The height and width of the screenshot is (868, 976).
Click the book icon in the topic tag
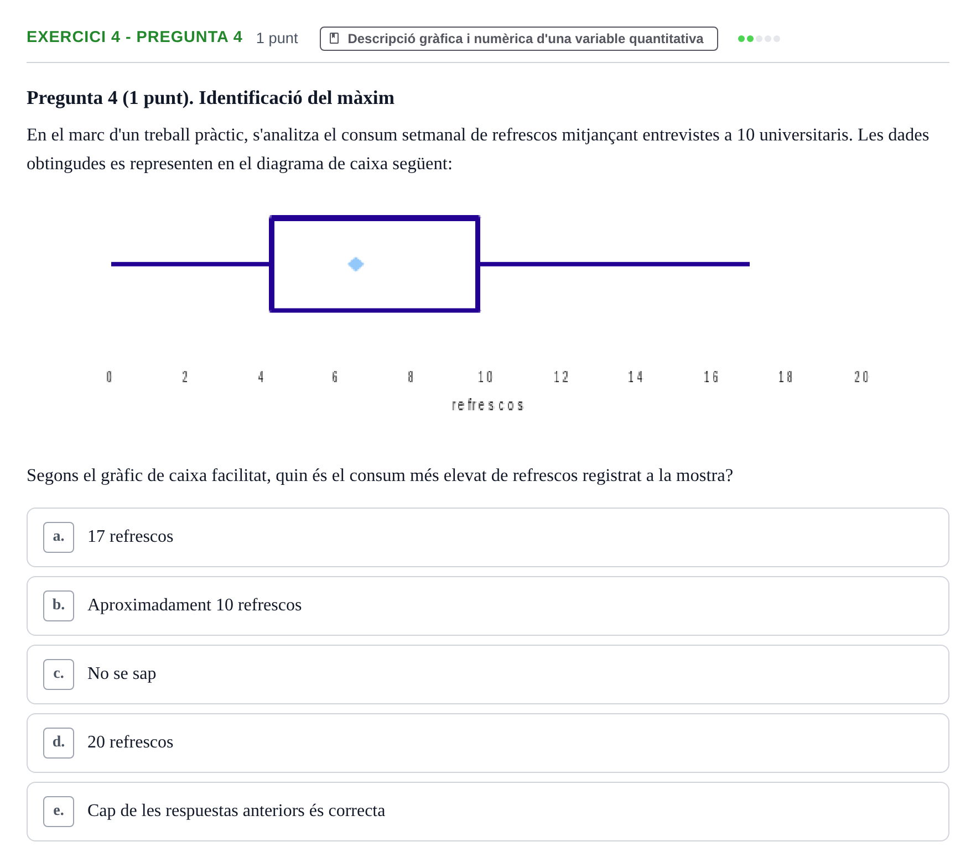click(334, 39)
